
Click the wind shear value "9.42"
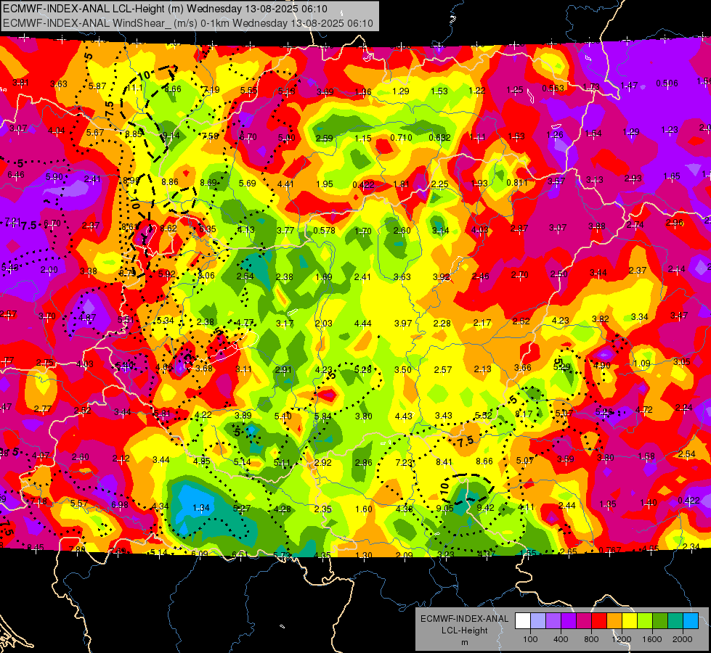click(x=486, y=508)
